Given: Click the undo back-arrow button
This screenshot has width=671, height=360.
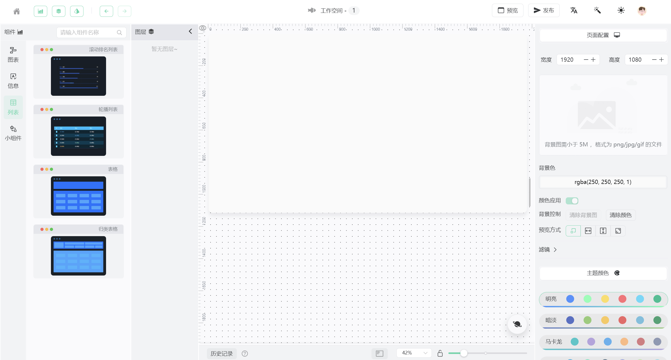Looking at the screenshot, I should (106, 11).
